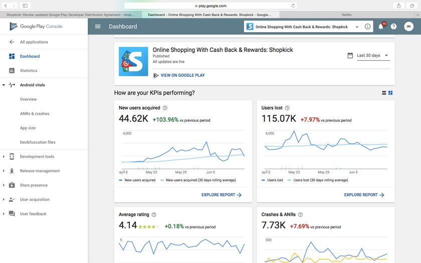Click the Shopkick app icon in selector
Screen dimensions: 421x263
coord(250,27)
